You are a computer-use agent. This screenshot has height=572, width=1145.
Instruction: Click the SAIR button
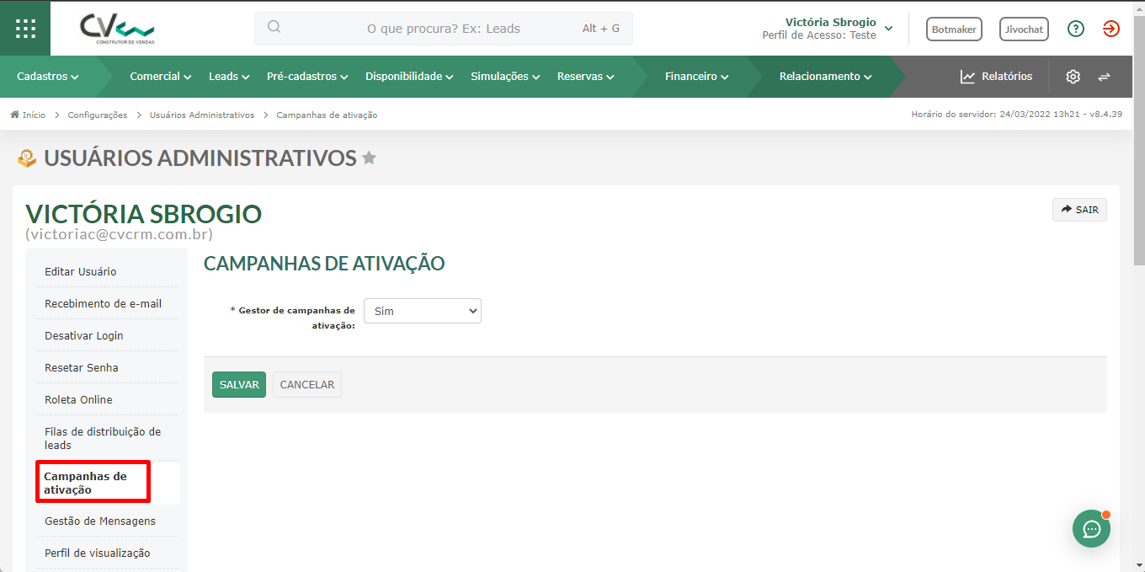coord(1079,210)
